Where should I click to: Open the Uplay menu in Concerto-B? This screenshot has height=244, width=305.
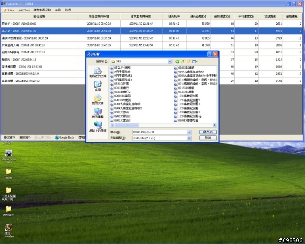9,10
